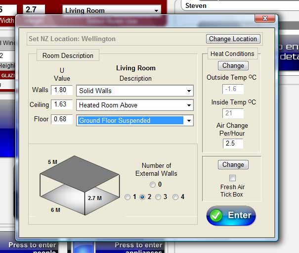
Task: Open the Heated Room Above ceiling dropdown
Action: tap(189, 105)
